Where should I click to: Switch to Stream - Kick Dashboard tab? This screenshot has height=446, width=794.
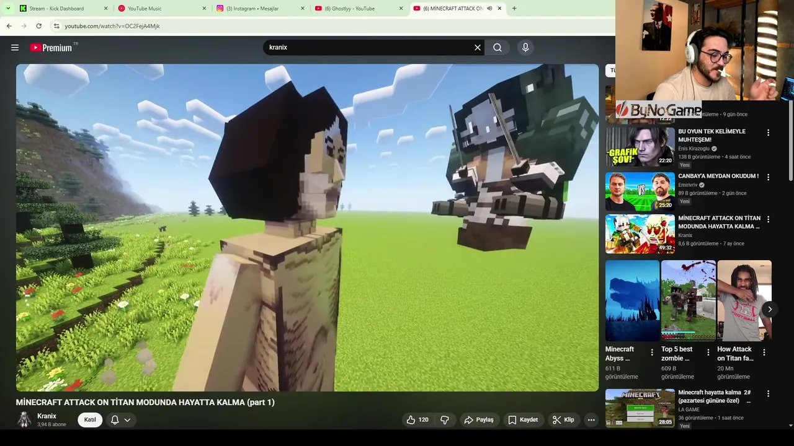56,9
